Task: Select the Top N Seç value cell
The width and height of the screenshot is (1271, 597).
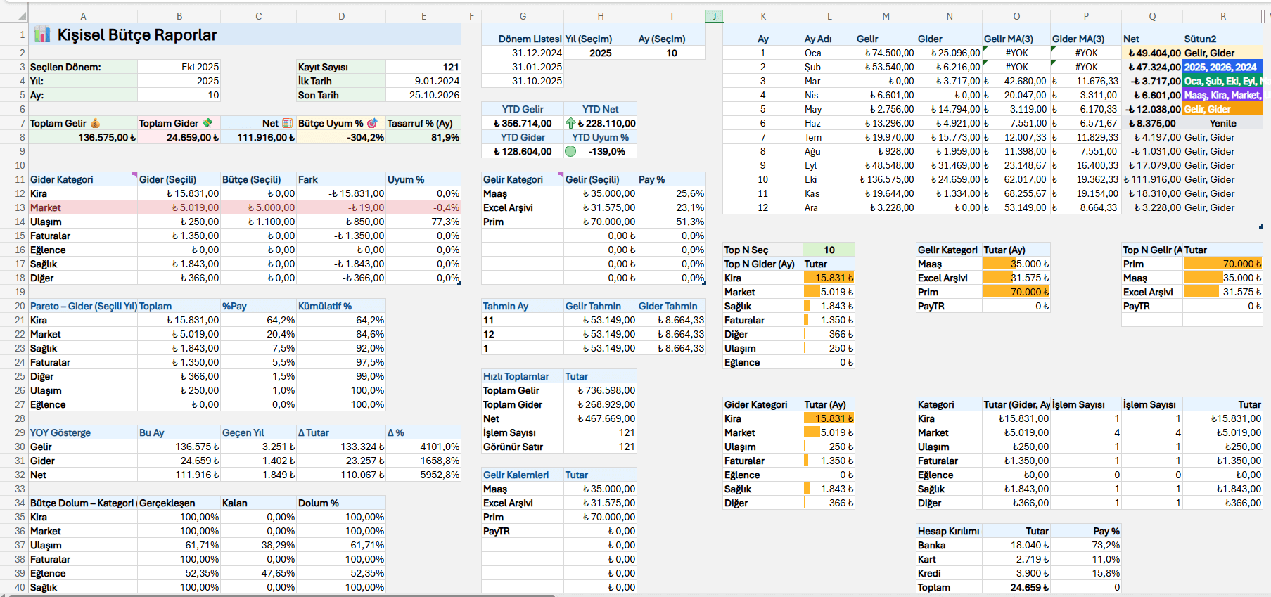Action: [829, 250]
